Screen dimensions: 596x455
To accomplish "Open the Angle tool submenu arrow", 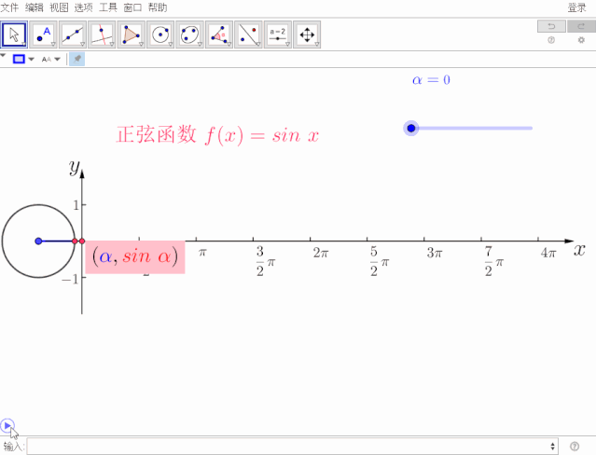I will coord(229,44).
